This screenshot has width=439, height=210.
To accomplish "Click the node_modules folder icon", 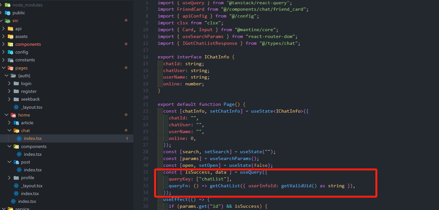I will pos(7,5).
